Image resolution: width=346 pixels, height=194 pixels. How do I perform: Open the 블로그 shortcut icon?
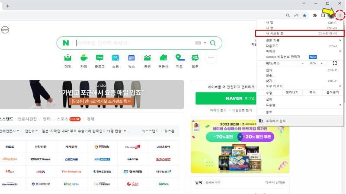tap(99, 58)
